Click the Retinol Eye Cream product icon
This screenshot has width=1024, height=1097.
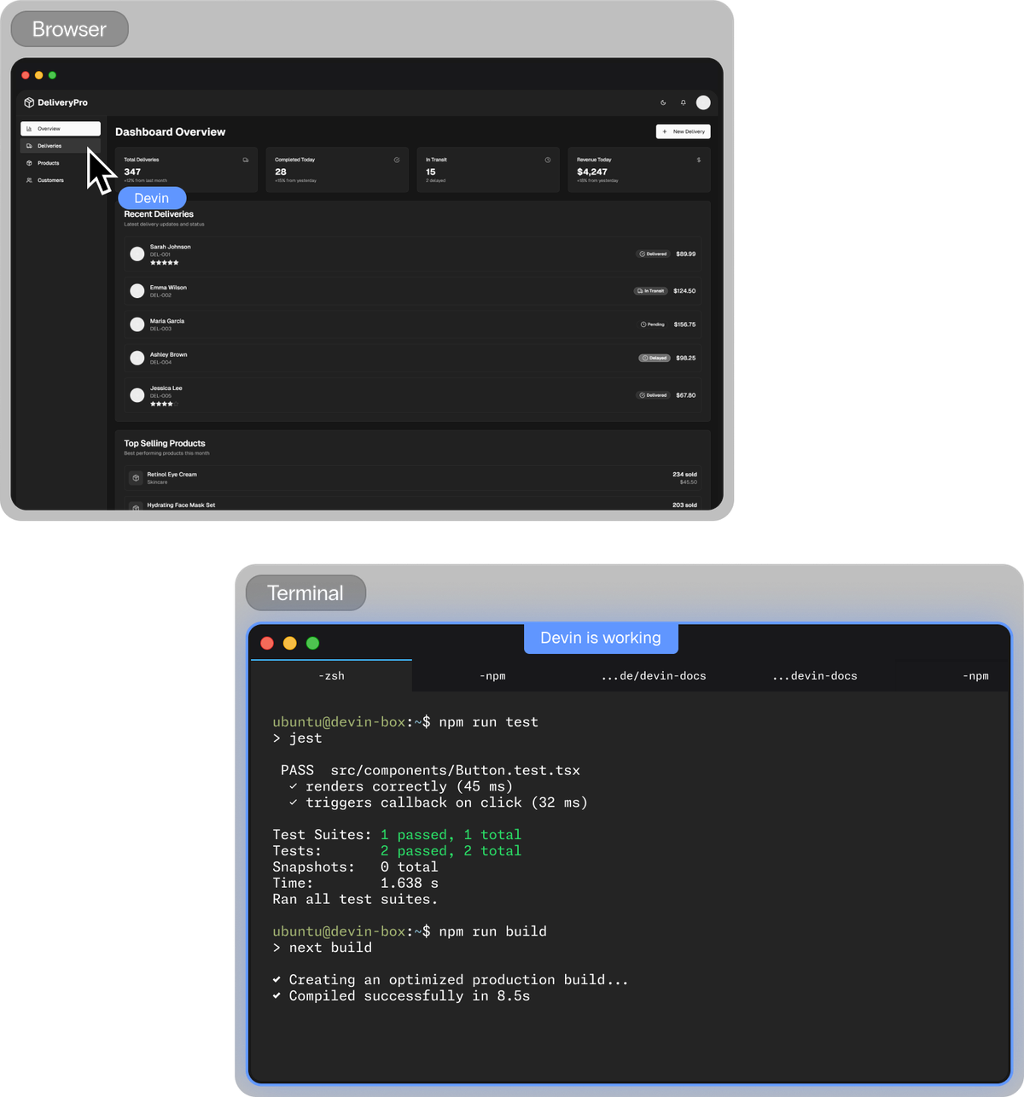136,478
